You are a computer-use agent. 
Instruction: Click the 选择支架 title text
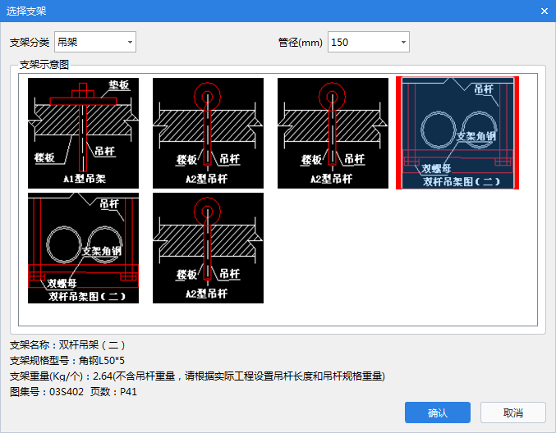click(26, 11)
